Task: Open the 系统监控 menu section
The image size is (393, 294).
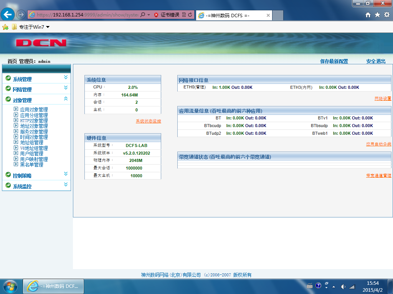Action: point(22,186)
